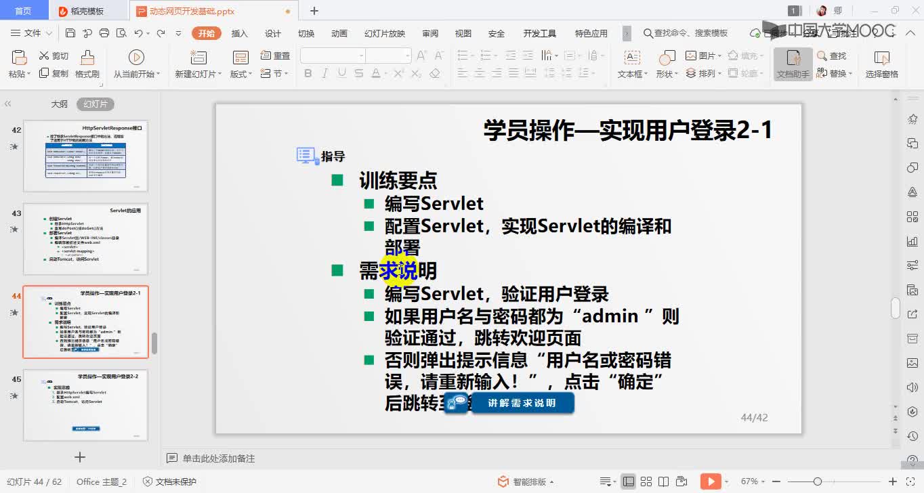The width and height of the screenshot is (924, 493).
Task: Click the Print icon in quick access toolbar
Action: pyautogui.click(x=104, y=33)
